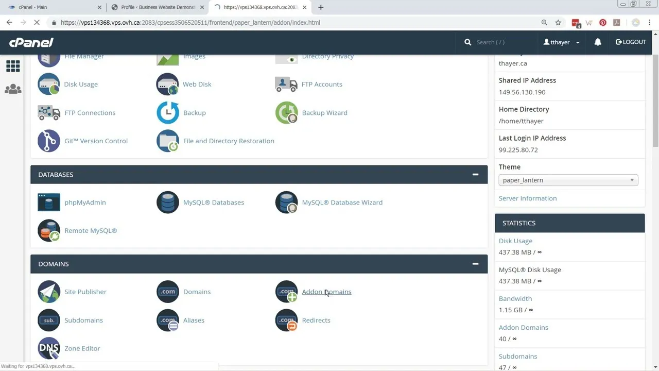Click browser zoom magnifier icon
The width and height of the screenshot is (659, 371).
click(544, 23)
